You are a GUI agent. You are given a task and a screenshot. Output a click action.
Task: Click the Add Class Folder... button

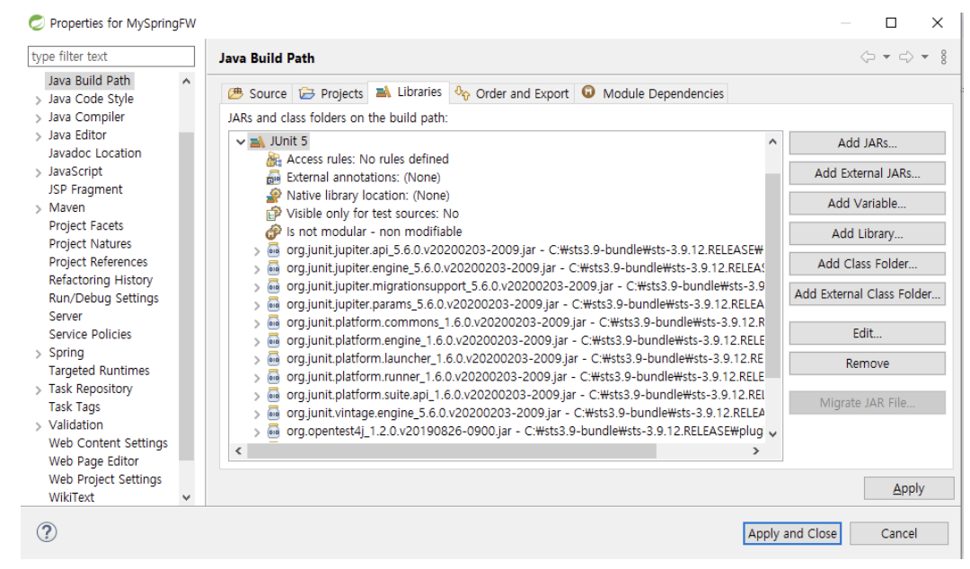coord(867,264)
